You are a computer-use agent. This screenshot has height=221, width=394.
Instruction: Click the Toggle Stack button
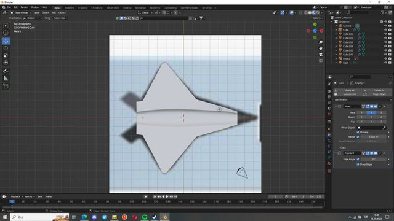pyautogui.click(x=377, y=95)
